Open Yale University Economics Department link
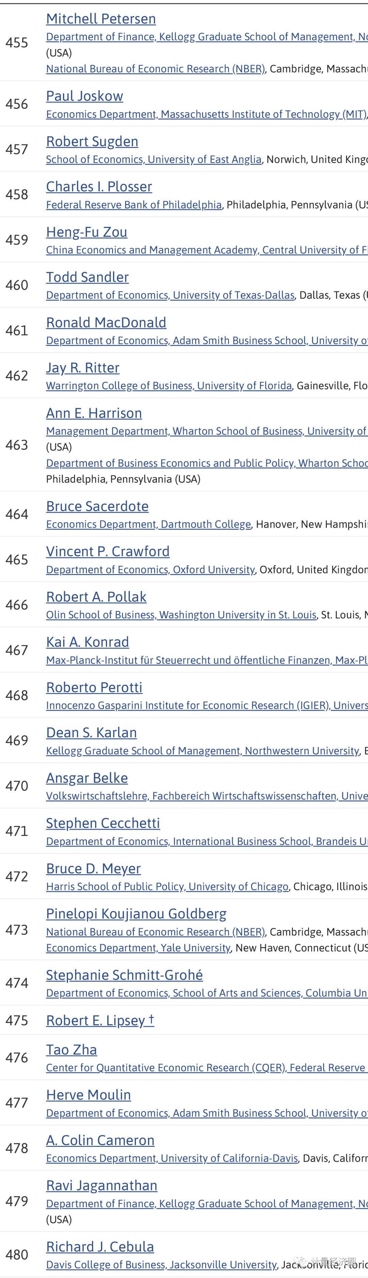Image resolution: width=368 pixels, height=1278 pixels. point(138,948)
